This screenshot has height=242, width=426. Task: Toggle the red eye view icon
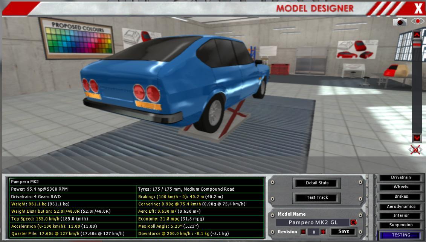417,21
